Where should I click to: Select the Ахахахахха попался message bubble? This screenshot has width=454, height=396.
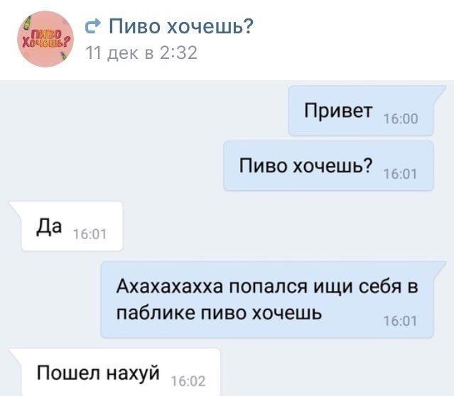273,299
